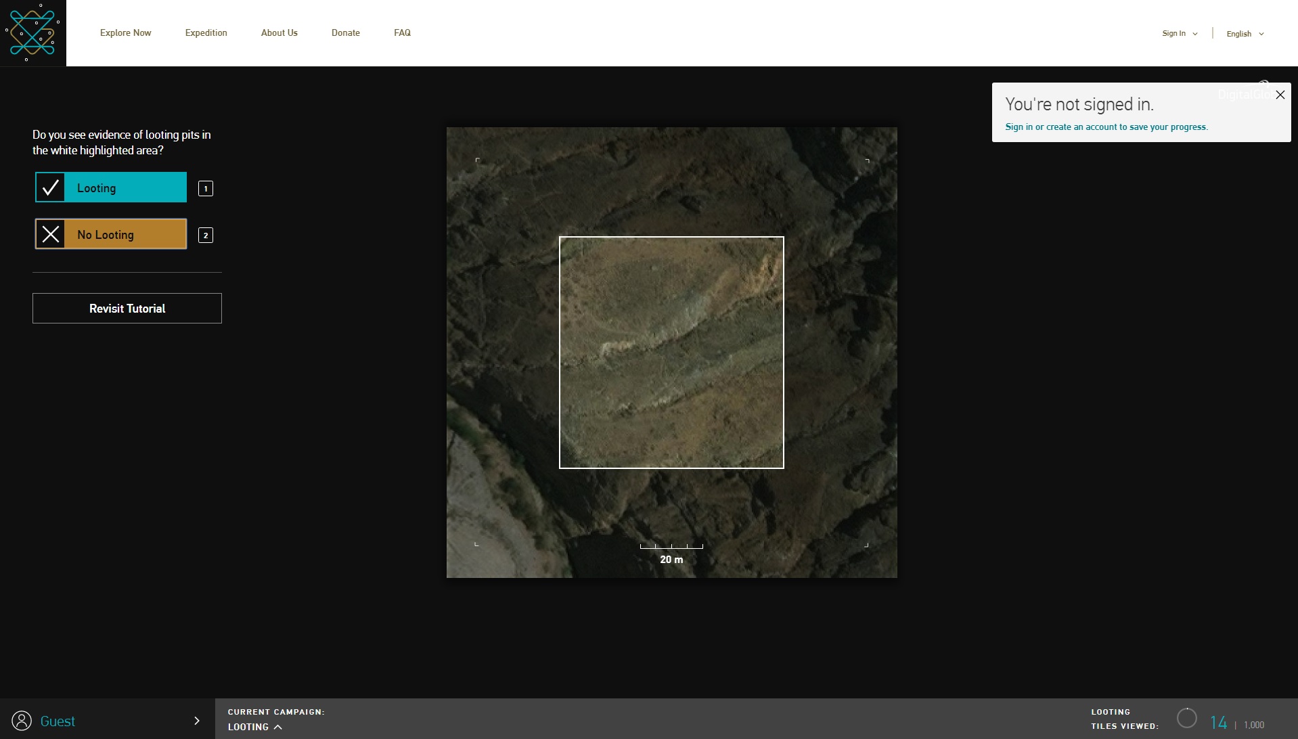The image size is (1298, 739).
Task: Mark the tile as No Looting
Action: (111, 234)
